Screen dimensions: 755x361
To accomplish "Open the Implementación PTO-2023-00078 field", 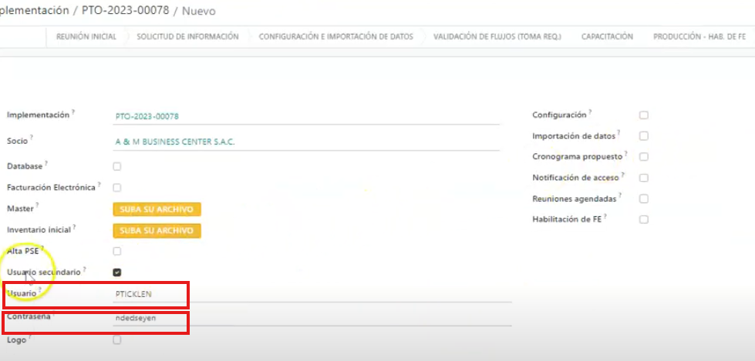I will click(306, 116).
